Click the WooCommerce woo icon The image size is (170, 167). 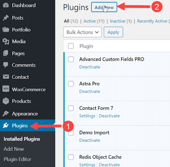point(6,89)
